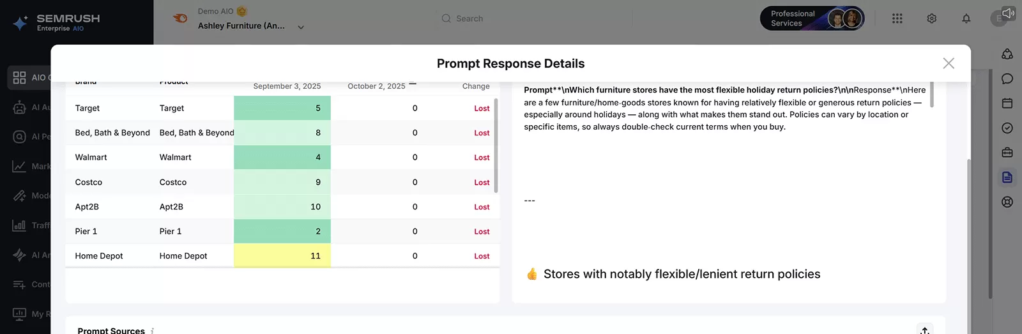Open the briefcase icon in right rail
This screenshot has width=1022, height=334.
click(x=1007, y=152)
